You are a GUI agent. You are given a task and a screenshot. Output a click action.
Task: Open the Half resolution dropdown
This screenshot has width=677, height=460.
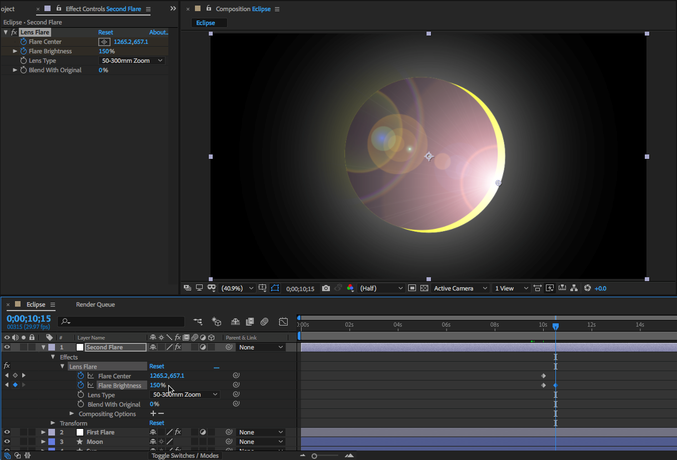coord(382,288)
